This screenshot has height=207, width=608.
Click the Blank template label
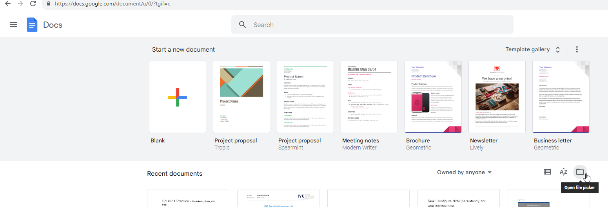pos(158,140)
